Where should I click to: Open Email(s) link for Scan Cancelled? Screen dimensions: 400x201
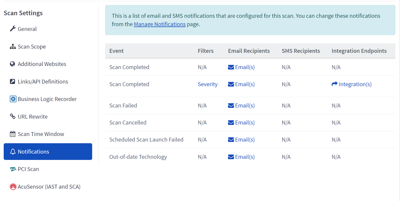[x=245, y=123]
